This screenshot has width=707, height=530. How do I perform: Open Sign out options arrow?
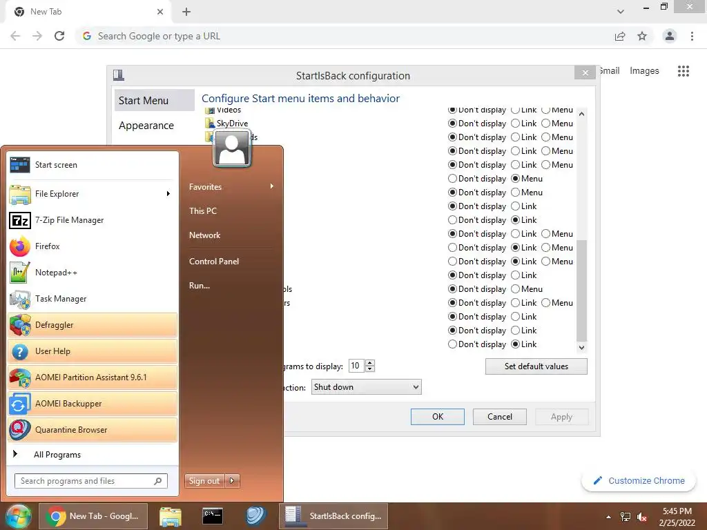click(x=232, y=481)
